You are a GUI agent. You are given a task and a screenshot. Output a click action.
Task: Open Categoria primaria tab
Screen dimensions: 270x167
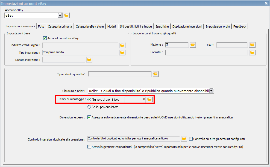[x=60, y=26]
